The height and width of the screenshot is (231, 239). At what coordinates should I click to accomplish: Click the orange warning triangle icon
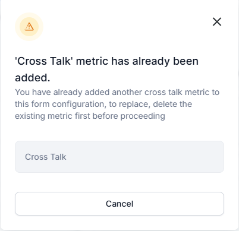29,27
